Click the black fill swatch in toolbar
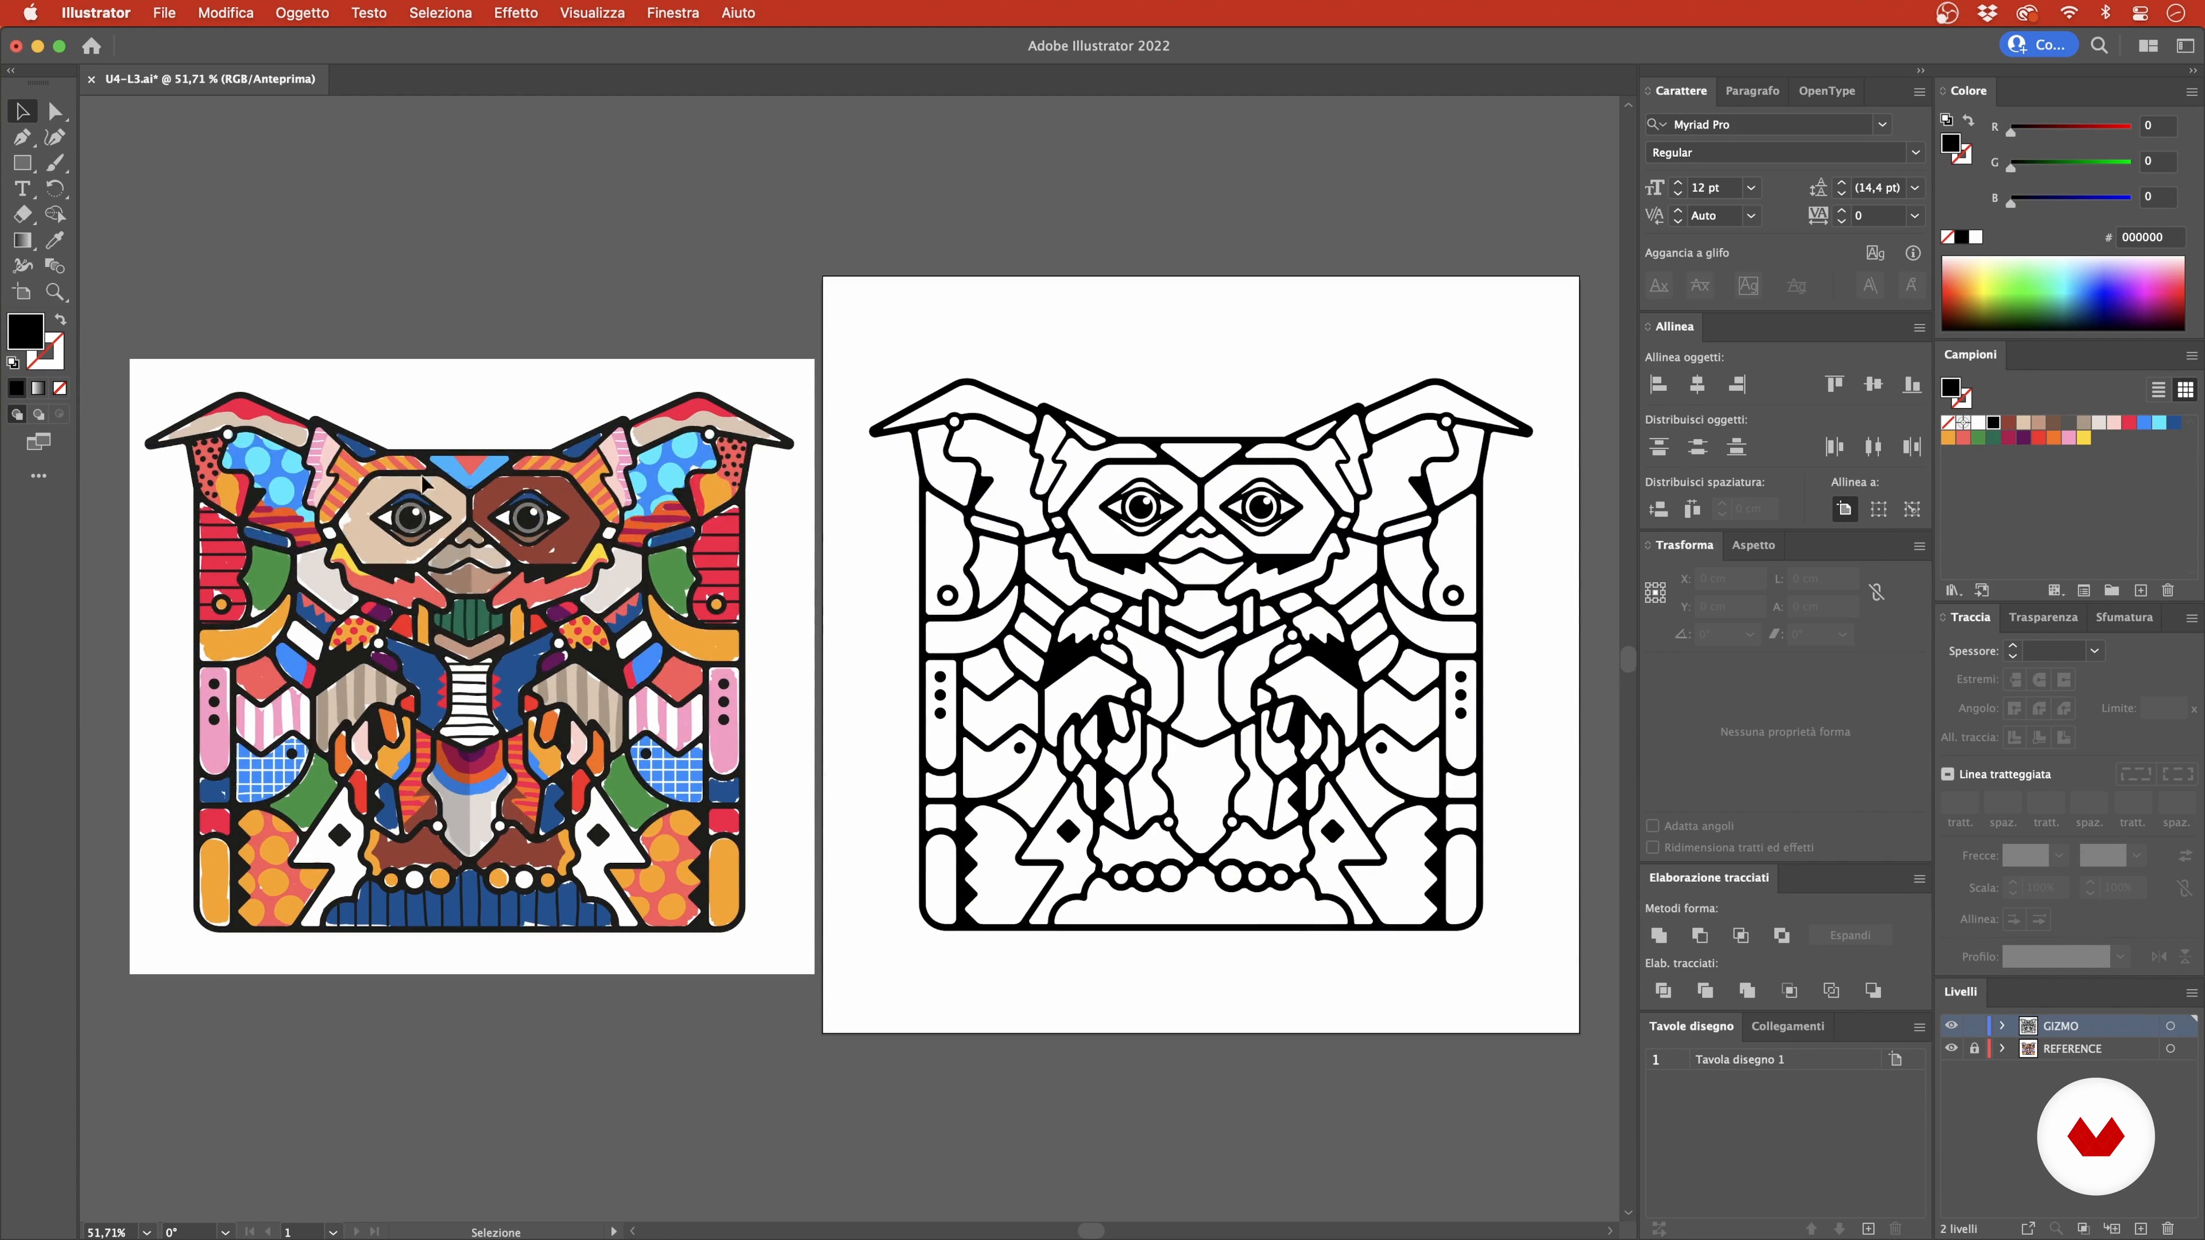 pos(25,331)
